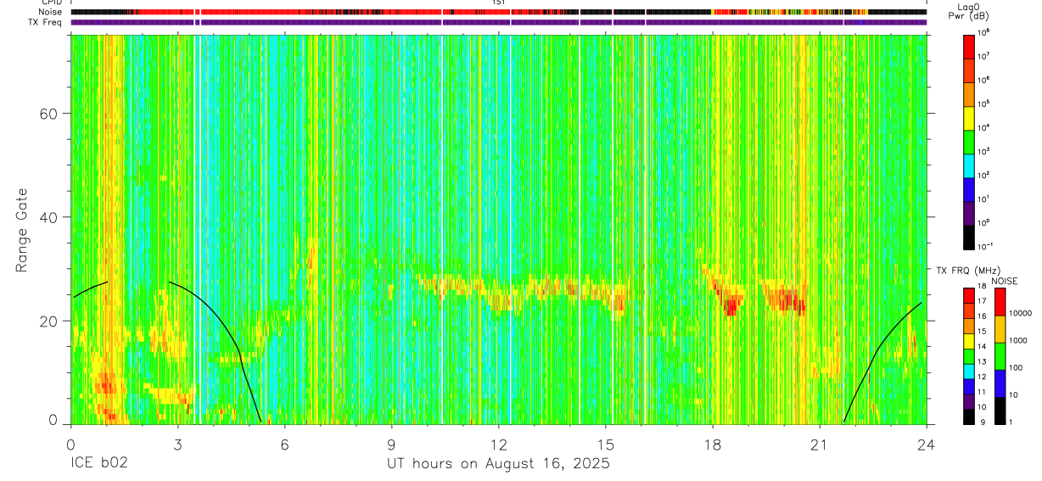1042x481 pixels.
Task: Click the x-axis tick label "18"
Action: coord(713,444)
